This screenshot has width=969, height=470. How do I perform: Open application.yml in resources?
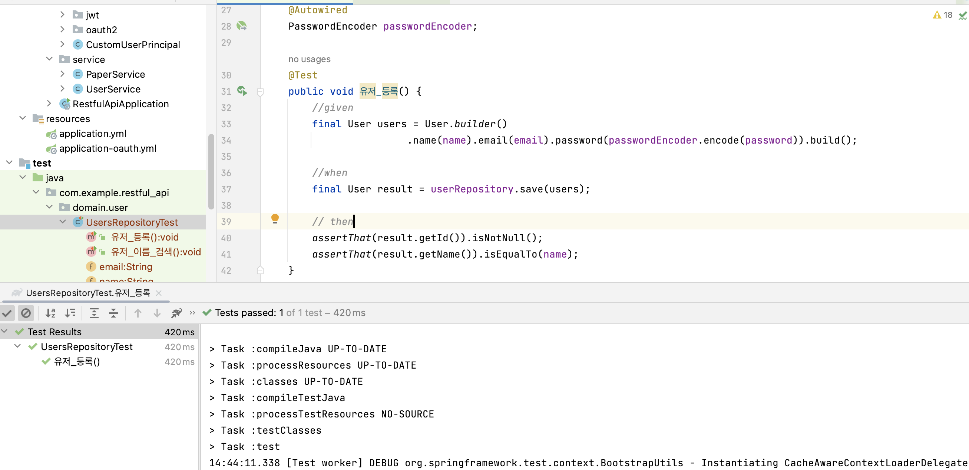(93, 134)
